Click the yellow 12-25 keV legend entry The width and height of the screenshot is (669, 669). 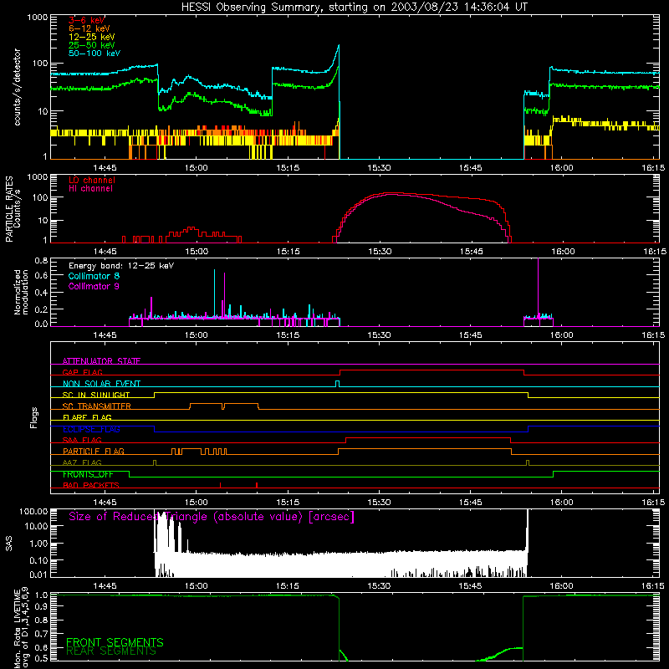[92, 37]
